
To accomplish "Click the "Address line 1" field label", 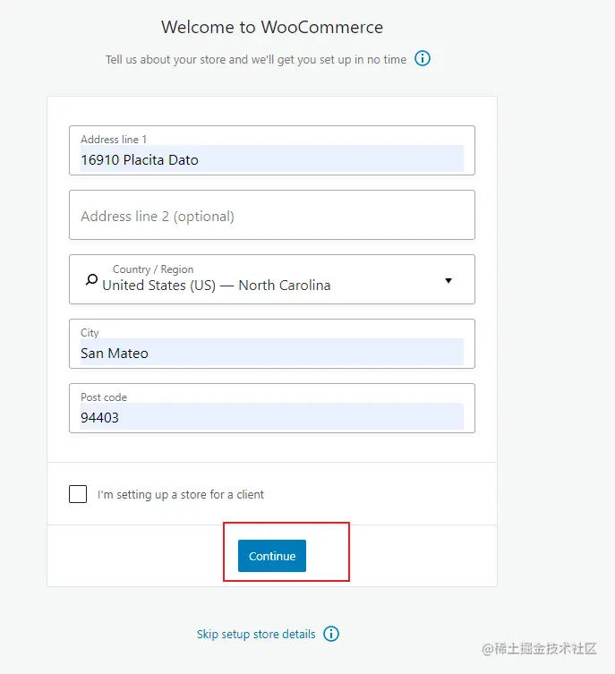I will point(114,140).
